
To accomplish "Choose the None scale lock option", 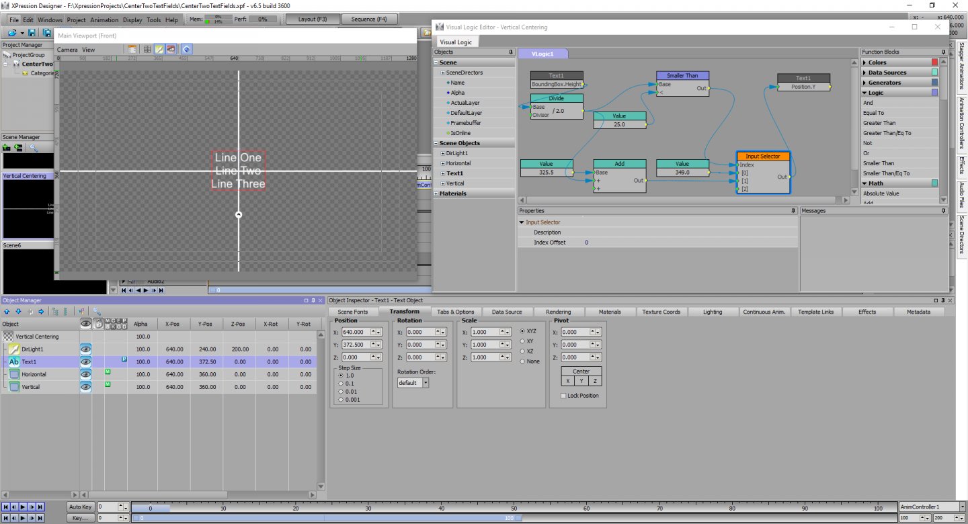I will click(522, 361).
